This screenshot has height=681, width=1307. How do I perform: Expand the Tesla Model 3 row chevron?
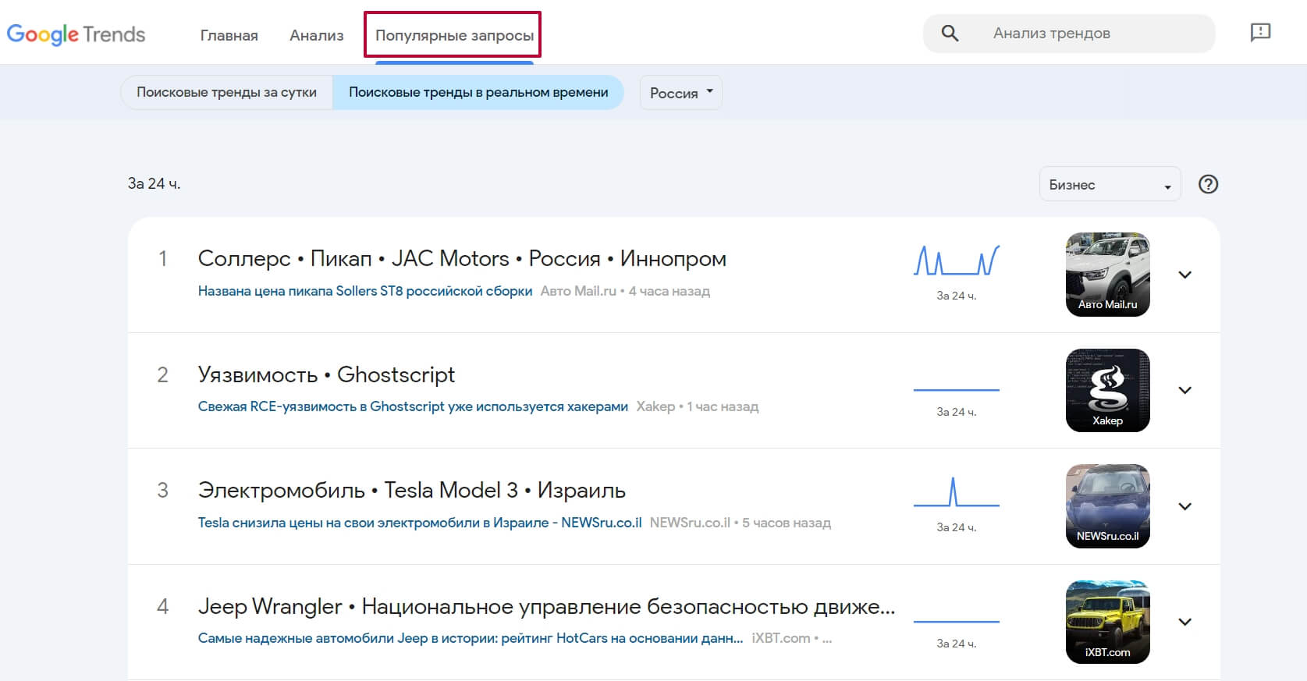click(1184, 506)
